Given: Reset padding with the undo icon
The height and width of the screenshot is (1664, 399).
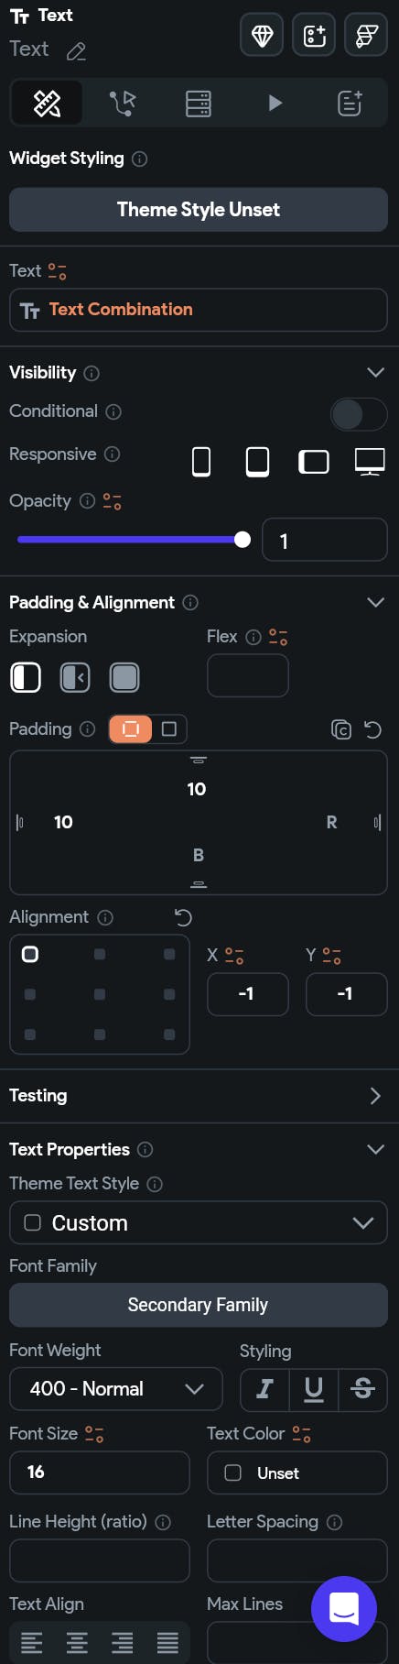Looking at the screenshot, I should click(372, 729).
